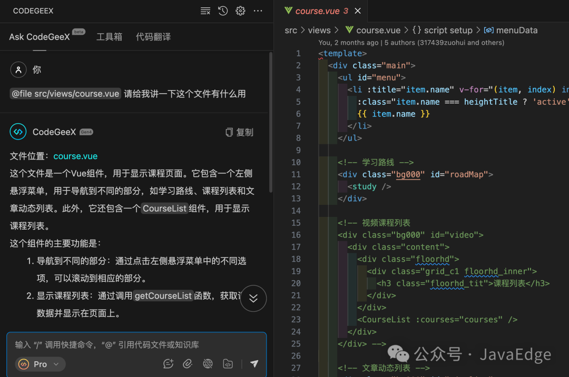Click the views breadcrumb segment

point(319,30)
